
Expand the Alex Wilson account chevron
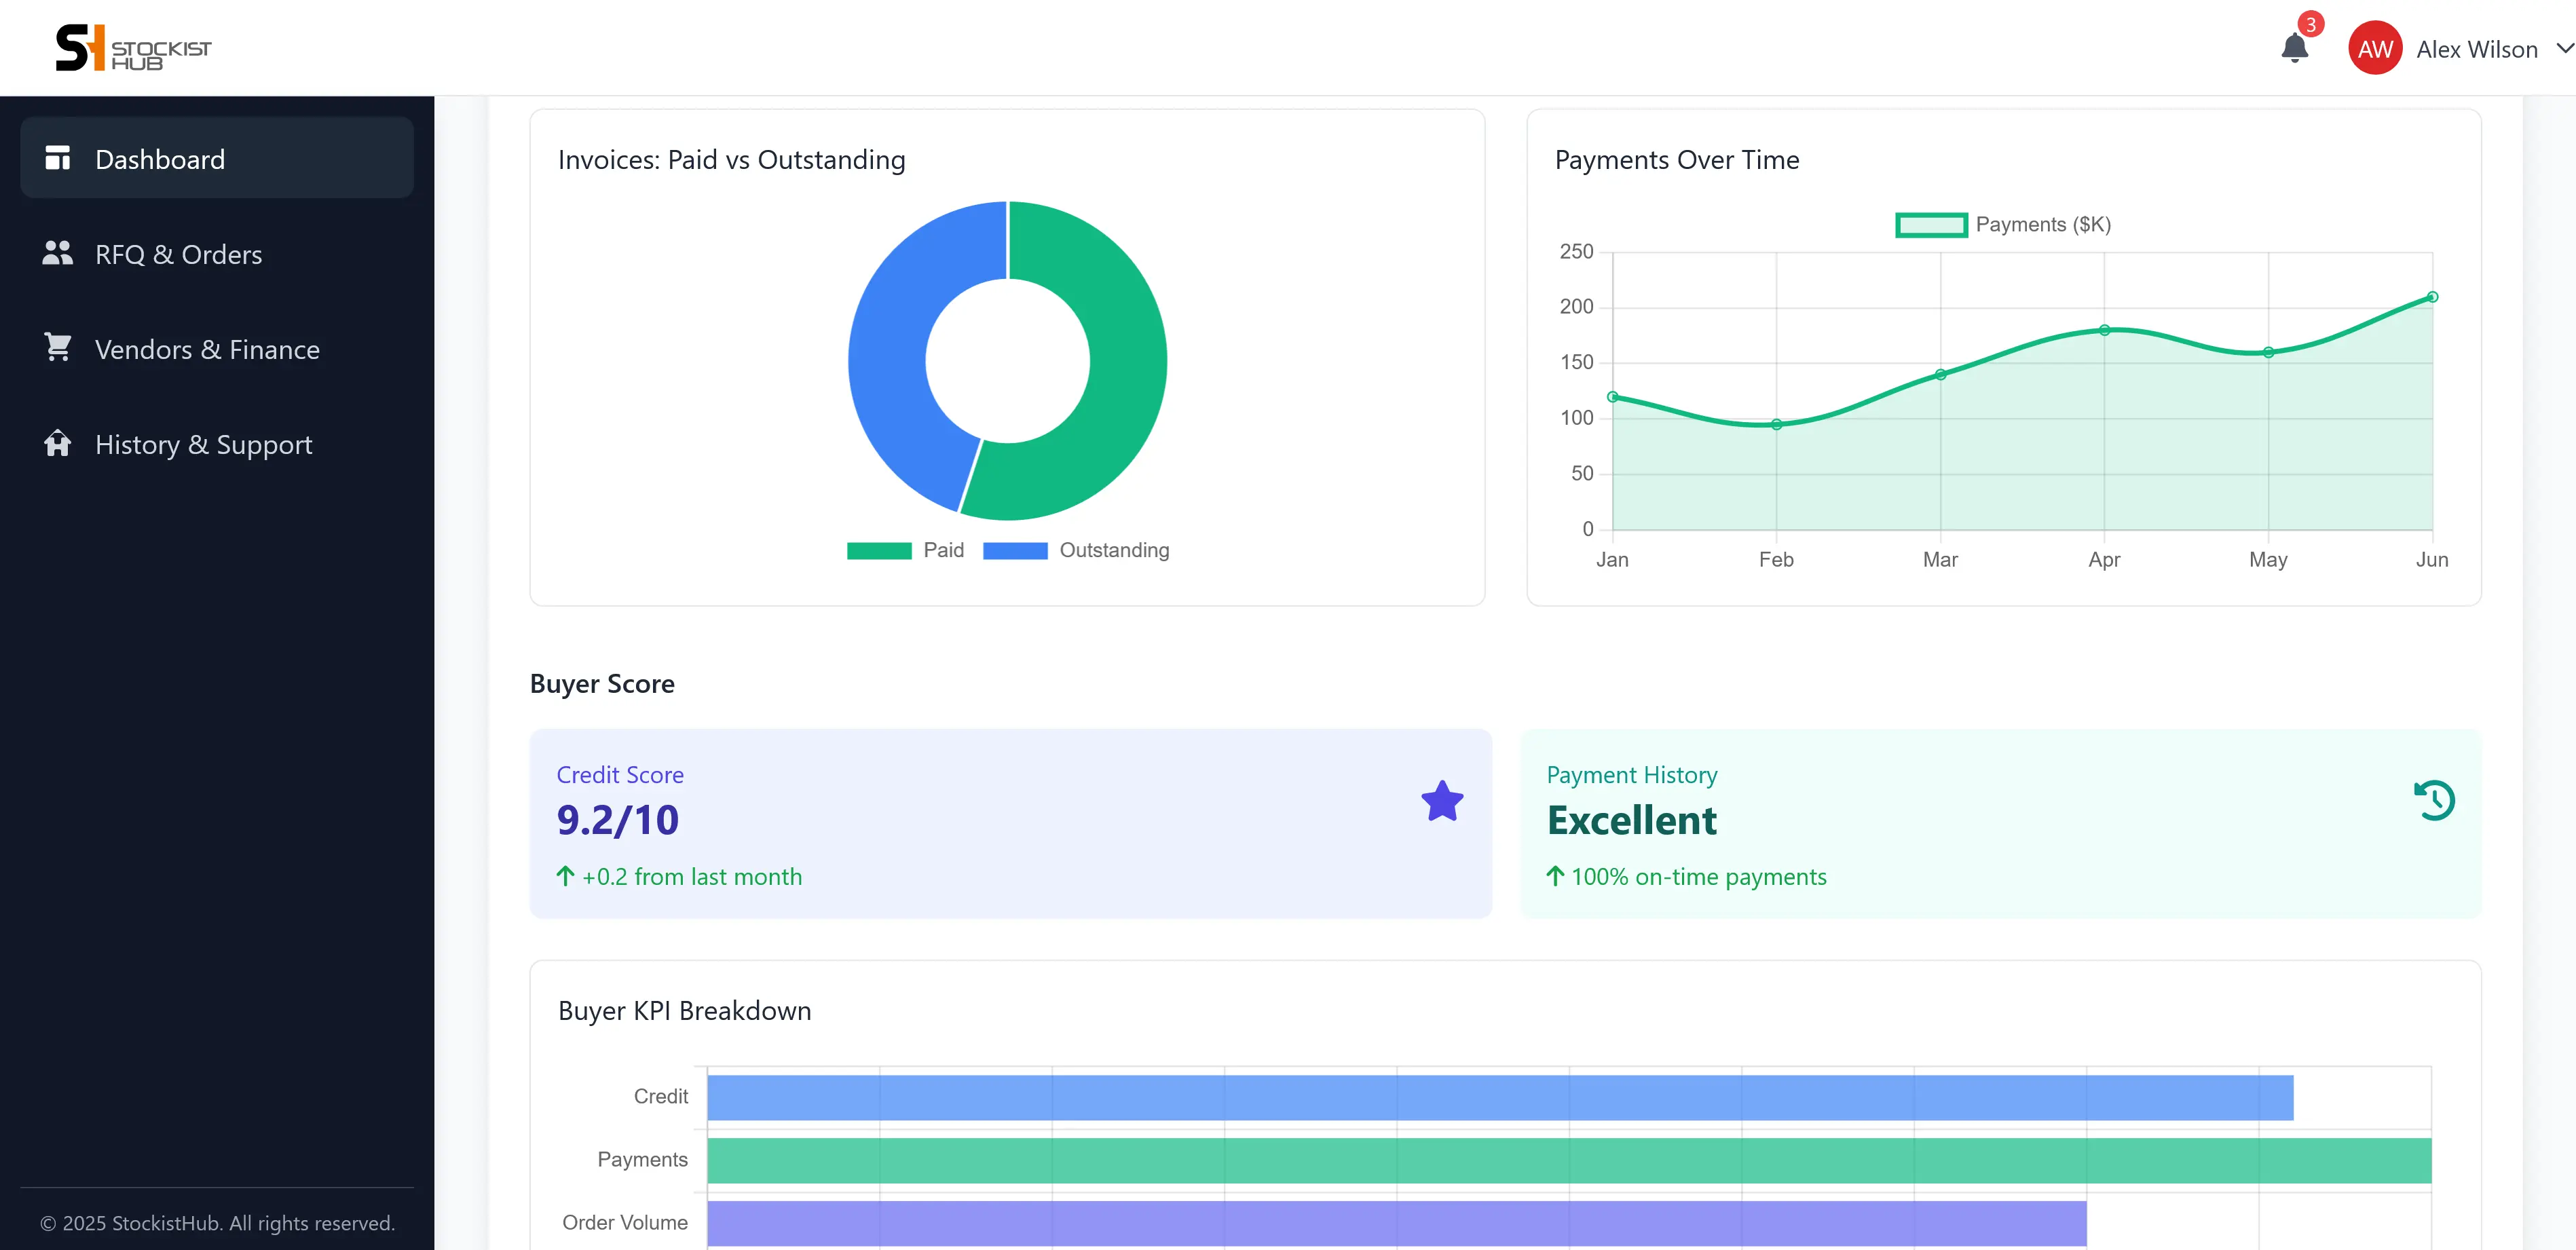pyautogui.click(x=2565, y=48)
